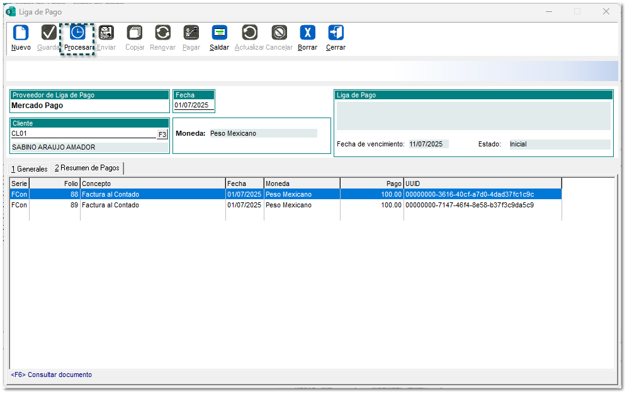
Task: Select the Folio 89 invoice row
Action: (x=189, y=205)
